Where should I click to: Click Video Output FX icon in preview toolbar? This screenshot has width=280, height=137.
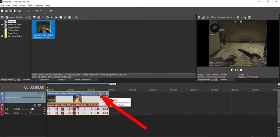[x=208, y=17]
